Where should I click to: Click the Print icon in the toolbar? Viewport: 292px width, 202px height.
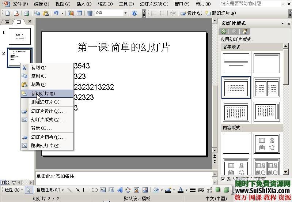tap(26, 13)
